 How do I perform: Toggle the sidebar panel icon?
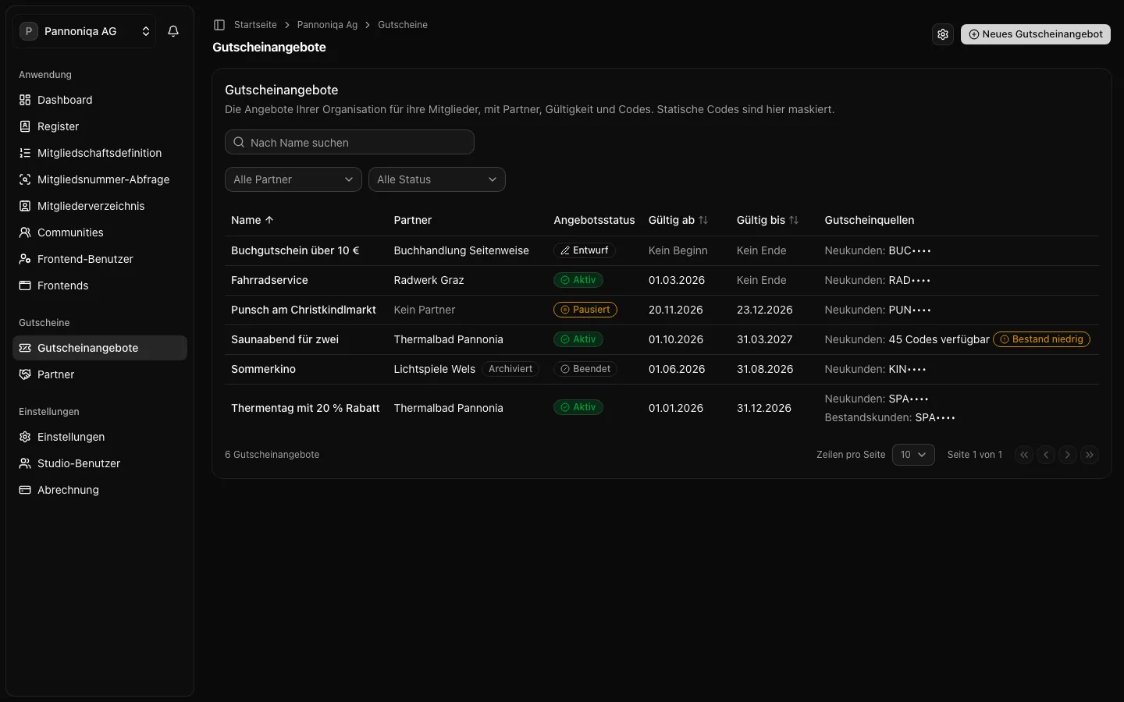219,25
